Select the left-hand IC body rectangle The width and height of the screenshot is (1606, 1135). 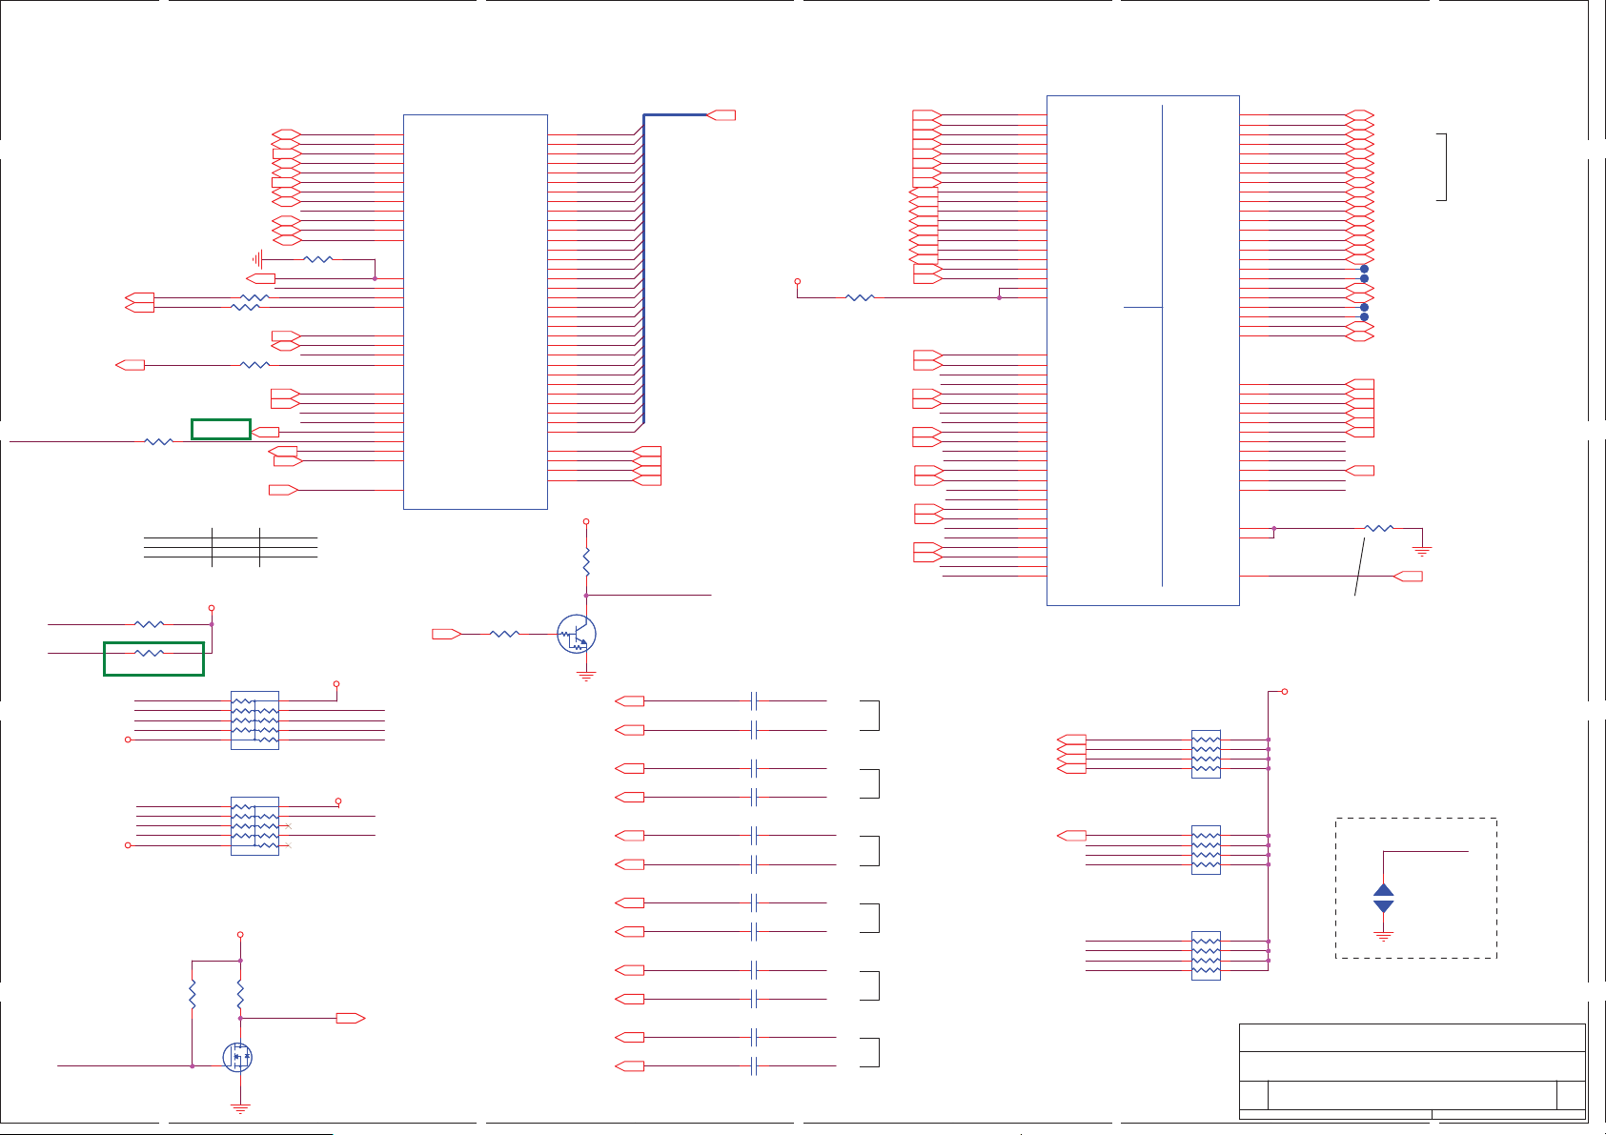pos(476,312)
